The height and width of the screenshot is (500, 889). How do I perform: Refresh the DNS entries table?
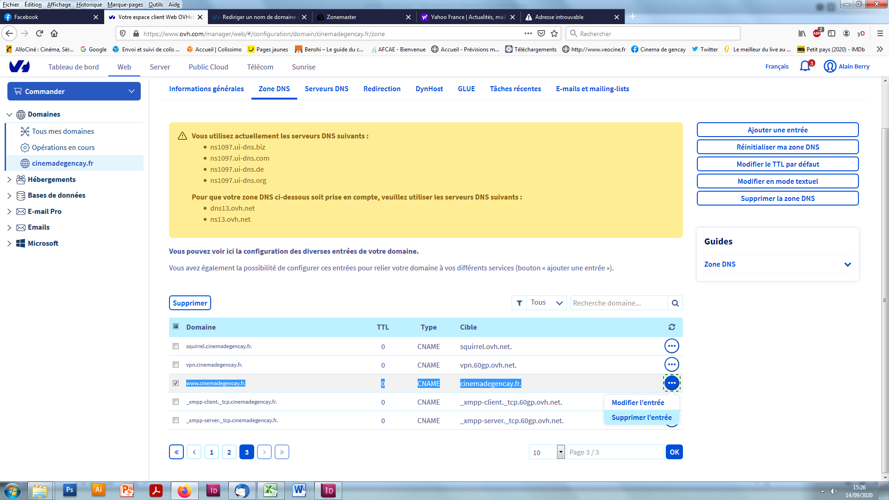[671, 327]
